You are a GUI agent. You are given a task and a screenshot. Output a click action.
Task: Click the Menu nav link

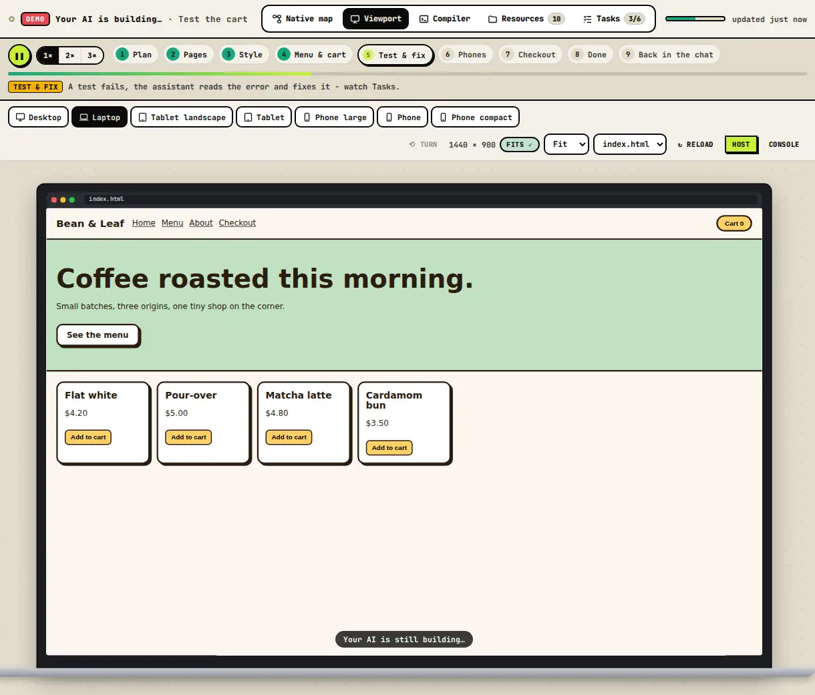172,223
